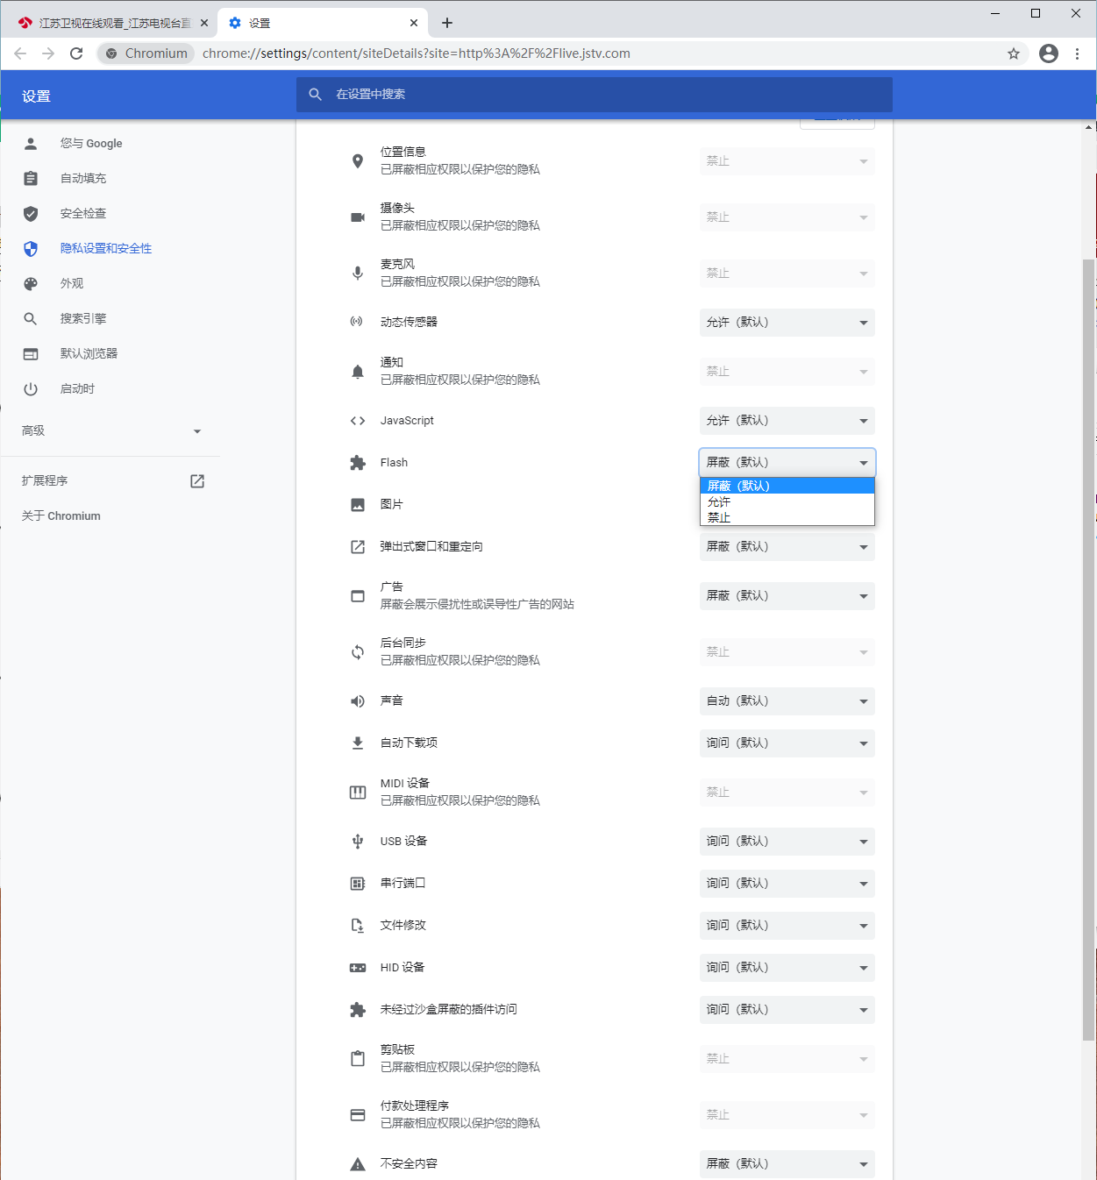Click the camera icon beside 摄像头
This screenshot has width=1097, height=1180.
click(x=358, y=217)
